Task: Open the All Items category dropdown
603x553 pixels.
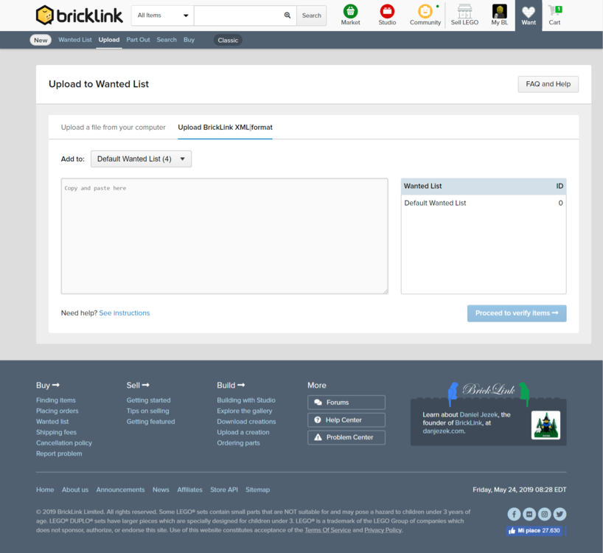Action: [x=163, y=15]
